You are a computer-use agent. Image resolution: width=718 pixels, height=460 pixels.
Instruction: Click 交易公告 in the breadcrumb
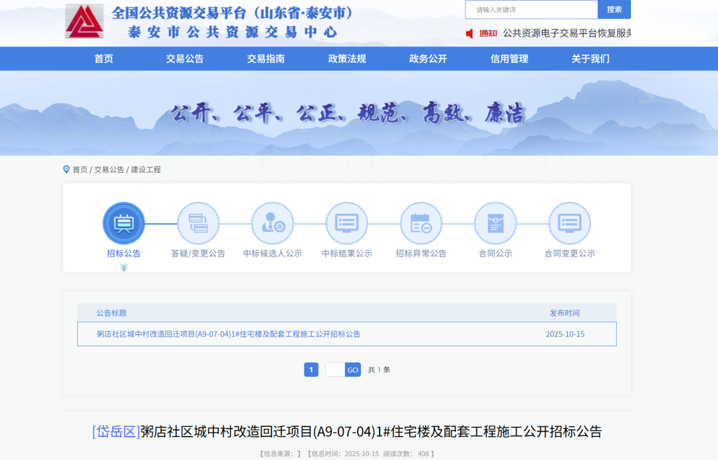[x=109, y=170]
